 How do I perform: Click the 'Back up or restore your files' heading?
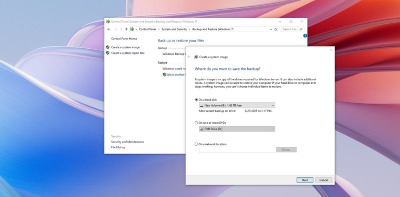(181, 41)
